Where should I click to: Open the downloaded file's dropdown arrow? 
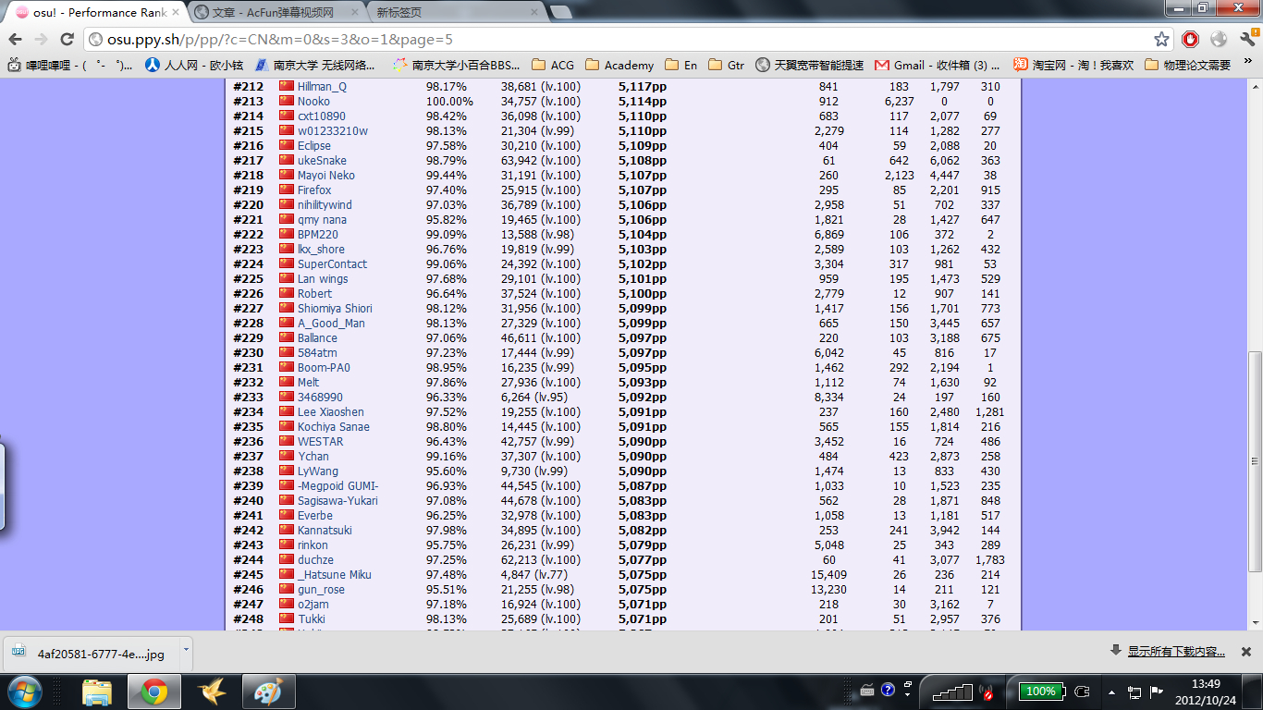coord(186,650)
